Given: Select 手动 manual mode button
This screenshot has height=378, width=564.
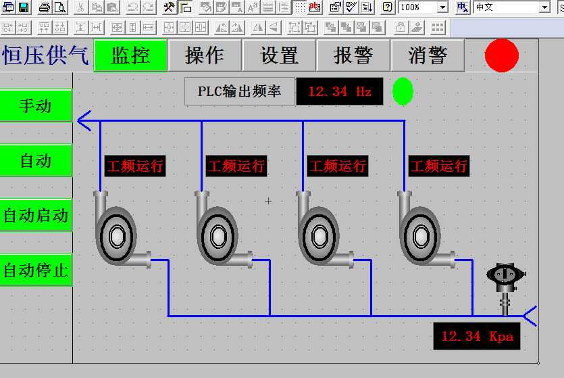Looking at the screenshot, I should coord(36,106).
